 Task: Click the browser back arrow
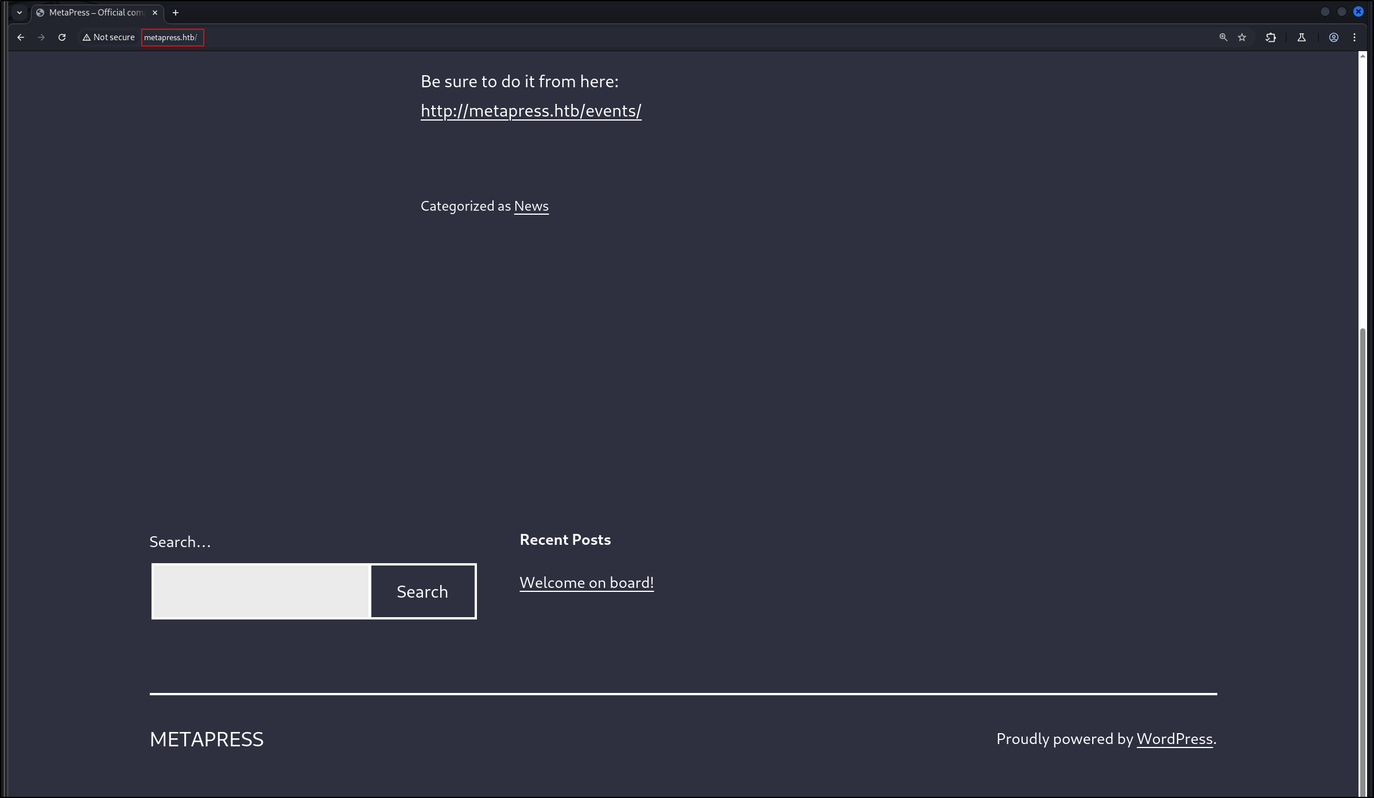pos(21,37)
